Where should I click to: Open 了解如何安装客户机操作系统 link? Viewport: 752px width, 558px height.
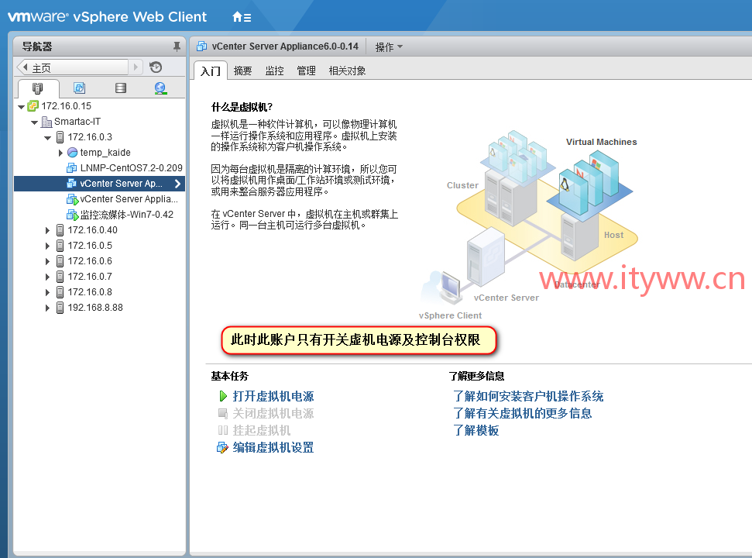pos(528,396)
